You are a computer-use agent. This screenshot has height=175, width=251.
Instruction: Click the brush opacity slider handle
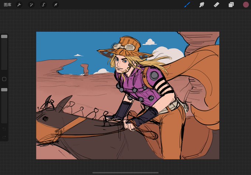(4, 90)
